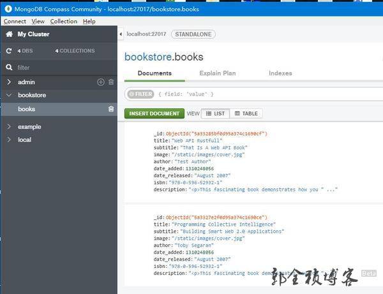Switch to LIST view

tap(215, 114)
